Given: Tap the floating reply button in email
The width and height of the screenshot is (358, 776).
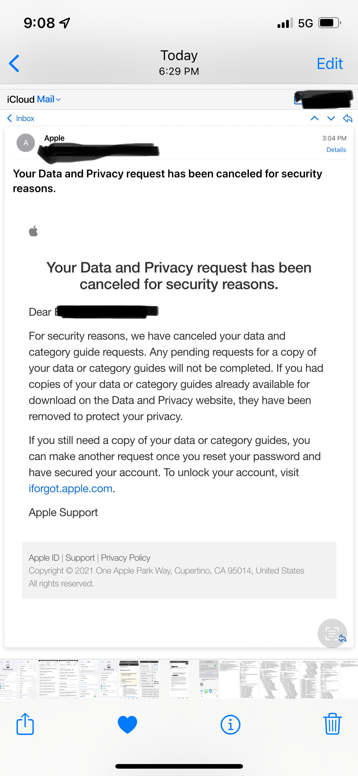Looking at the screenshot, I should click(332, 633).
